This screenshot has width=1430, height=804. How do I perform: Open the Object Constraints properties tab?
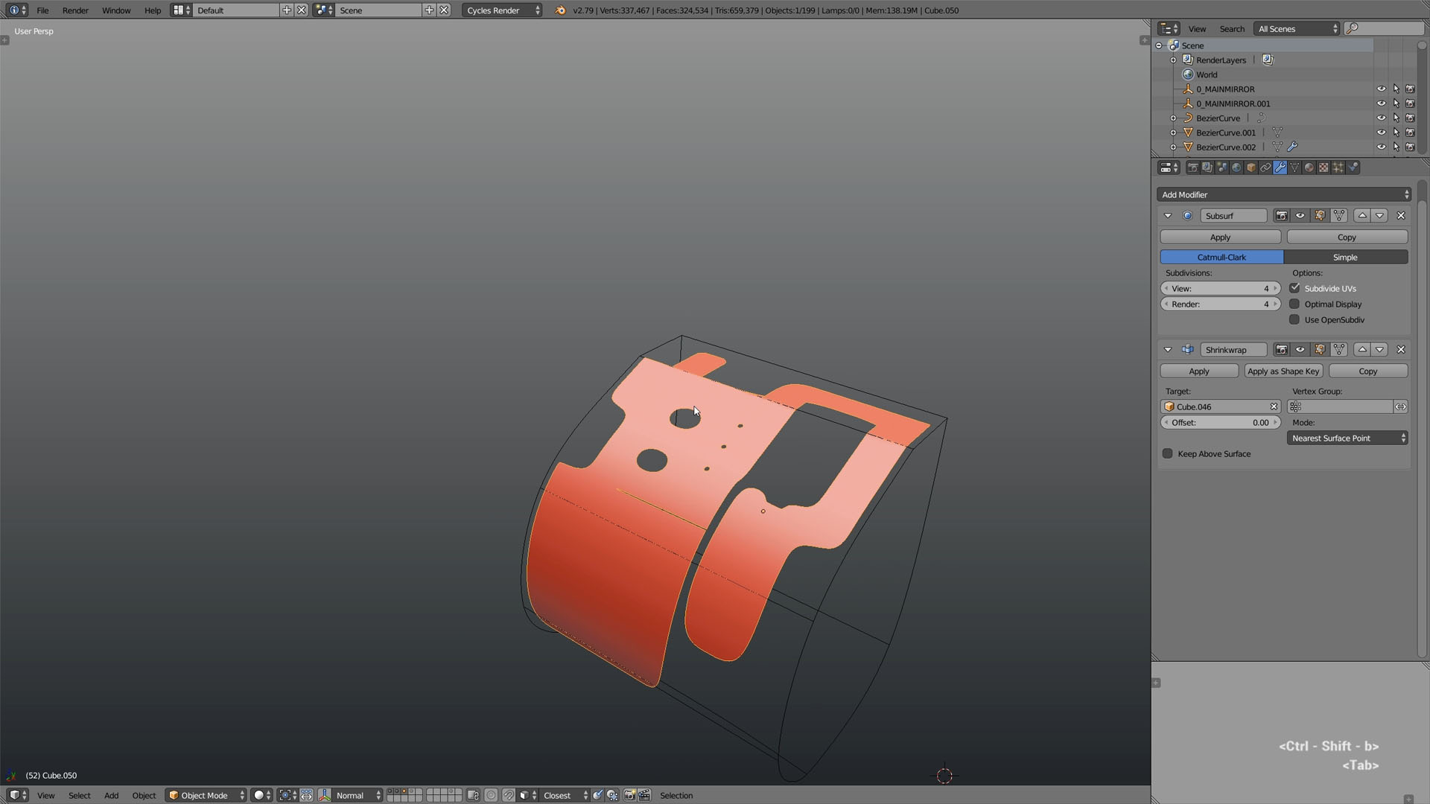[x=1265, y=167]
